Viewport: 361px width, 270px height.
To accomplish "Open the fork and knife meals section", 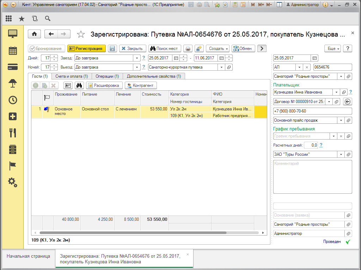I will [13, 133].
